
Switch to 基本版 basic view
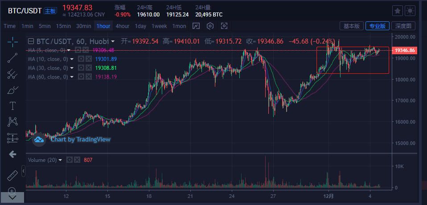pos(352,26)
